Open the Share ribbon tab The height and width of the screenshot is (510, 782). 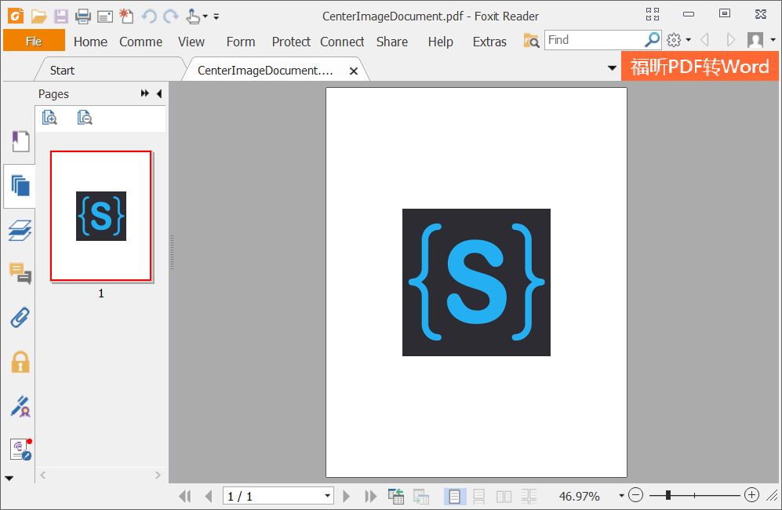pyautogui.click(x=391, y=42)
